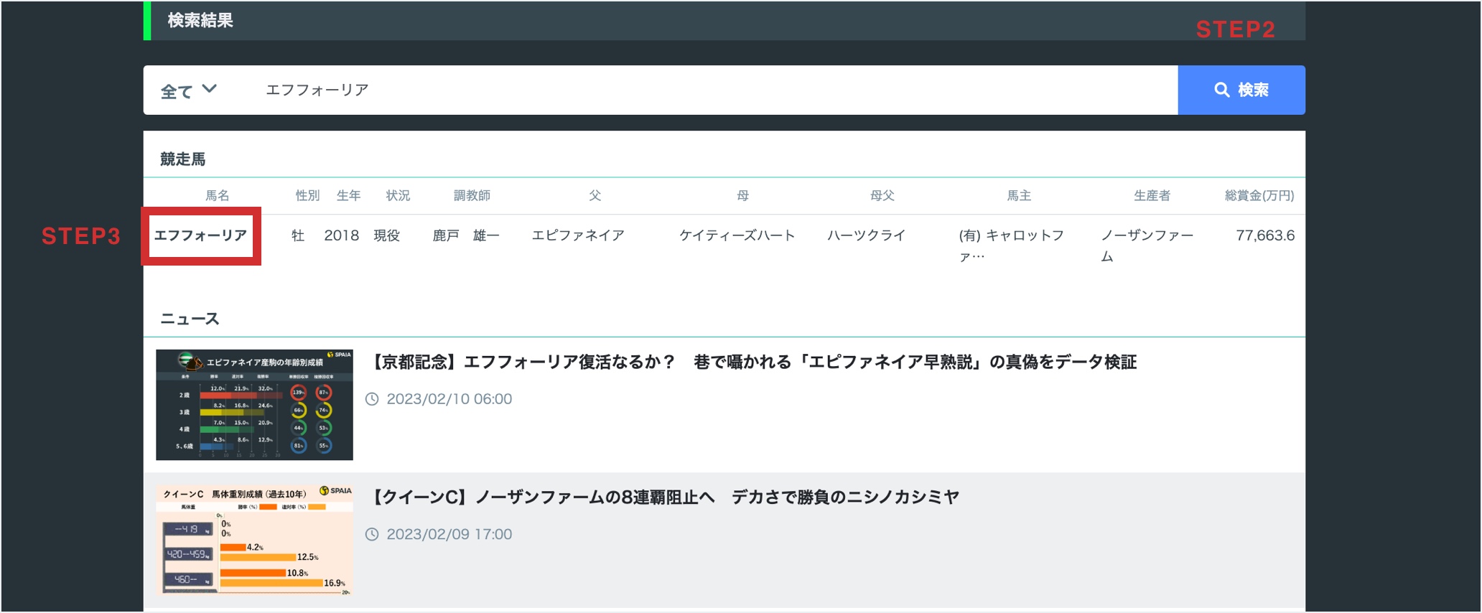Viewport: 1482px width, 613px height.
Task: Open the エフフォーリア horse name link
Action: click(x=201, y=235)
